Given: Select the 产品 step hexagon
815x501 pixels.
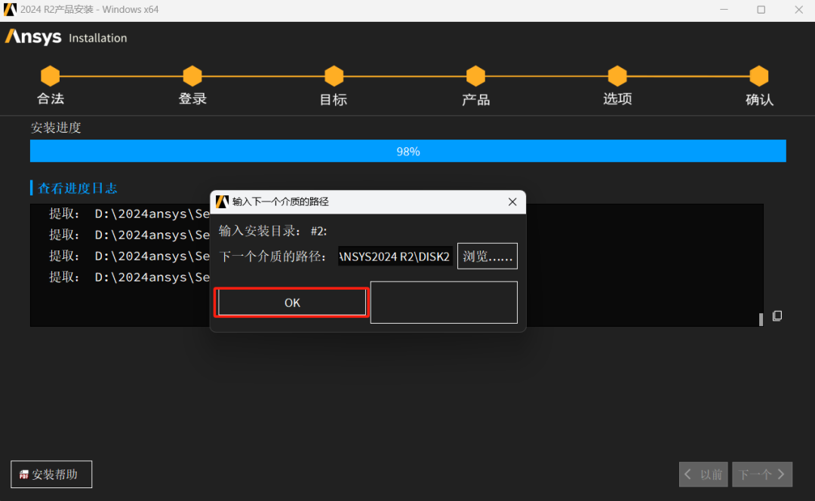Looking at the screenshot, I should click(475, 76).
